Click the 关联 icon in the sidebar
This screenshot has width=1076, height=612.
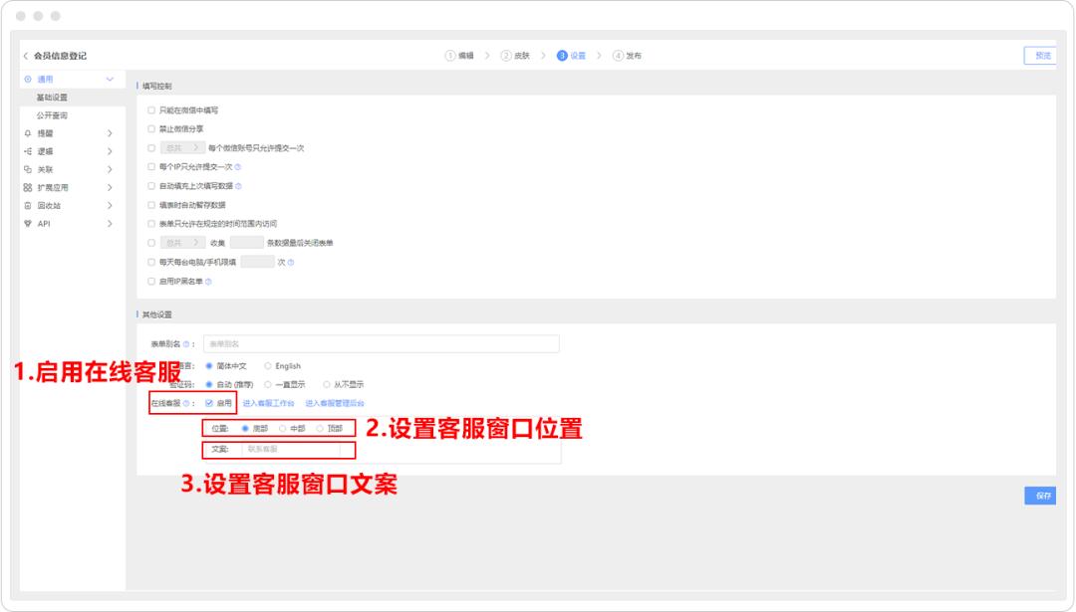point(26,168)
